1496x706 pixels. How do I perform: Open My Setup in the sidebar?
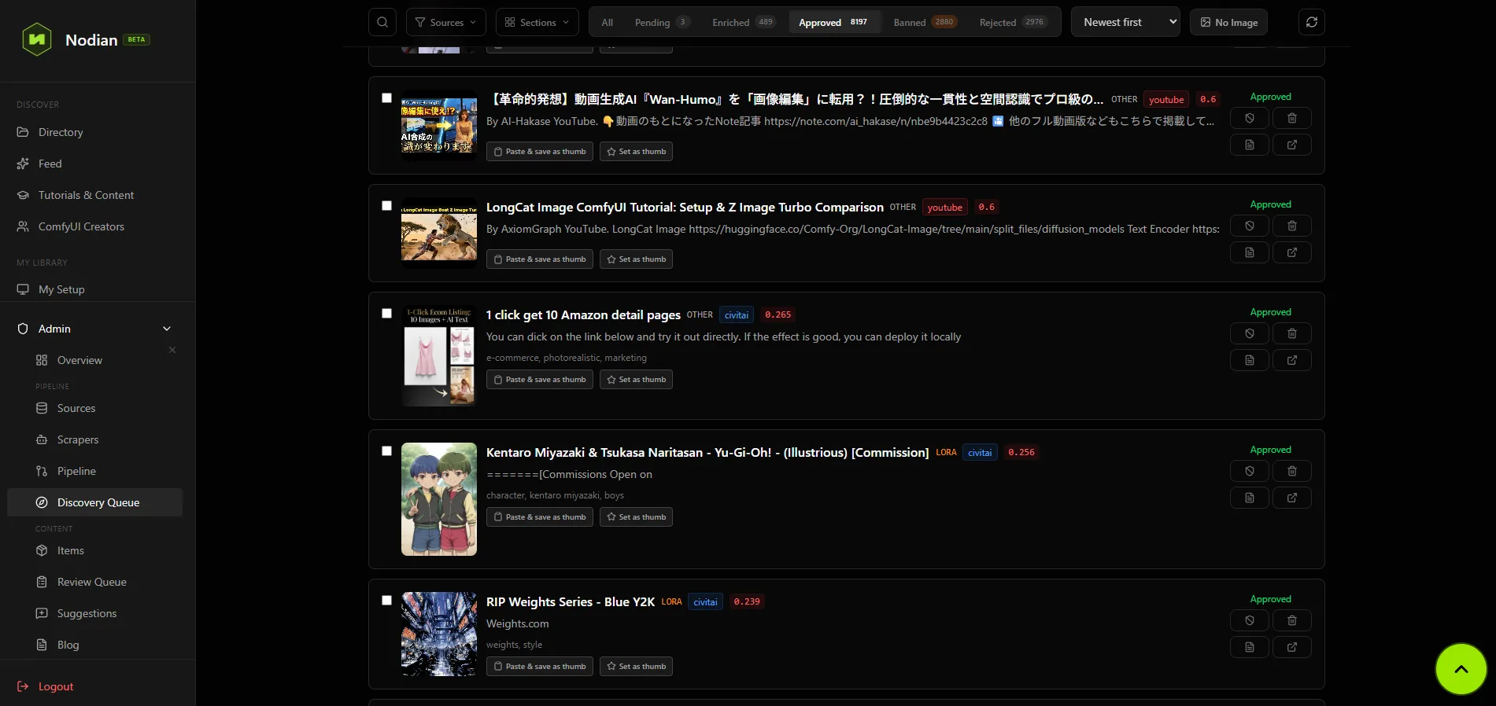click(x=98, y=289)
